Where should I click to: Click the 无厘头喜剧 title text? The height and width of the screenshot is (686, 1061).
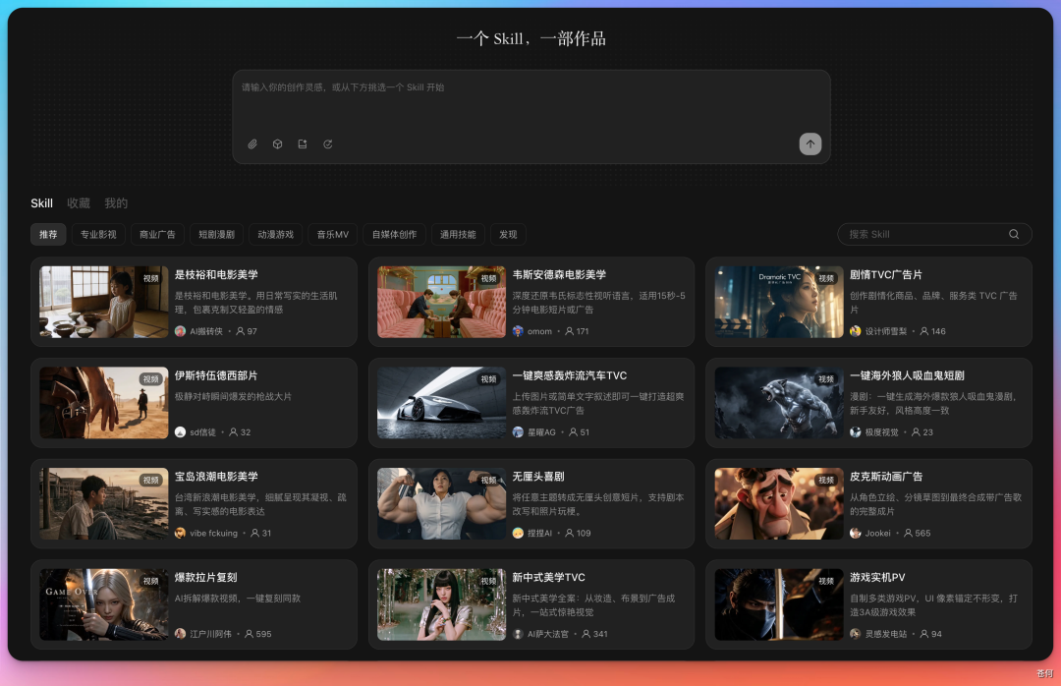coord(538,477)
